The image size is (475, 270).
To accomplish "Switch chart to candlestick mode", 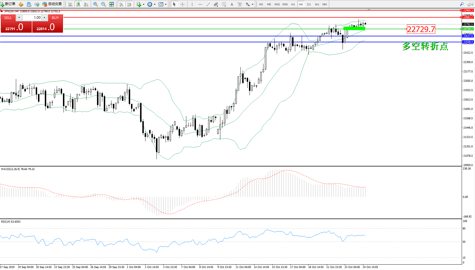I will click(x=78, y=4).
